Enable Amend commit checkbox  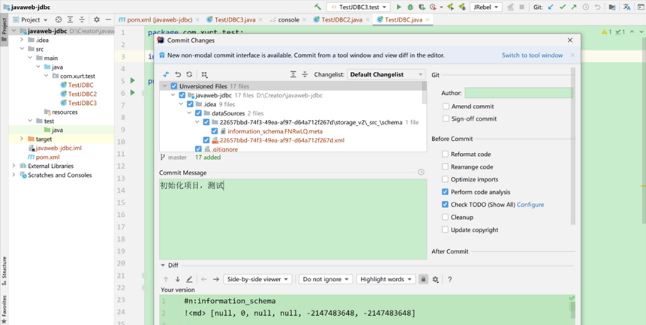446,106
